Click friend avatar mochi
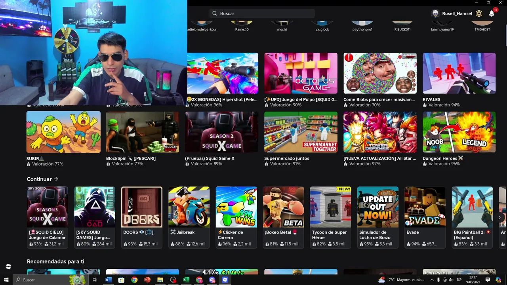Screen dimensions: 507x285 282,23
